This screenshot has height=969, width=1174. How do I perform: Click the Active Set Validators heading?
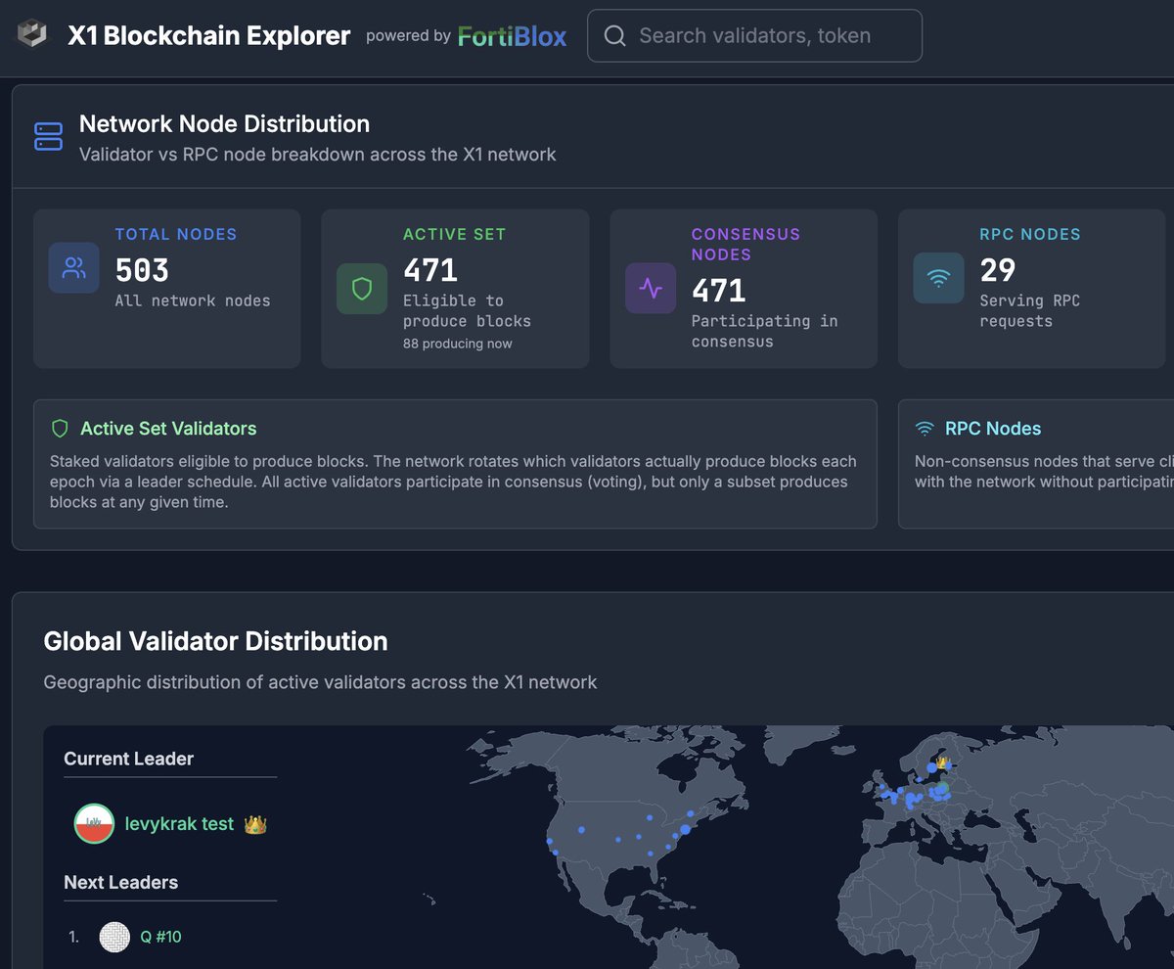click(x=168, y=429)
